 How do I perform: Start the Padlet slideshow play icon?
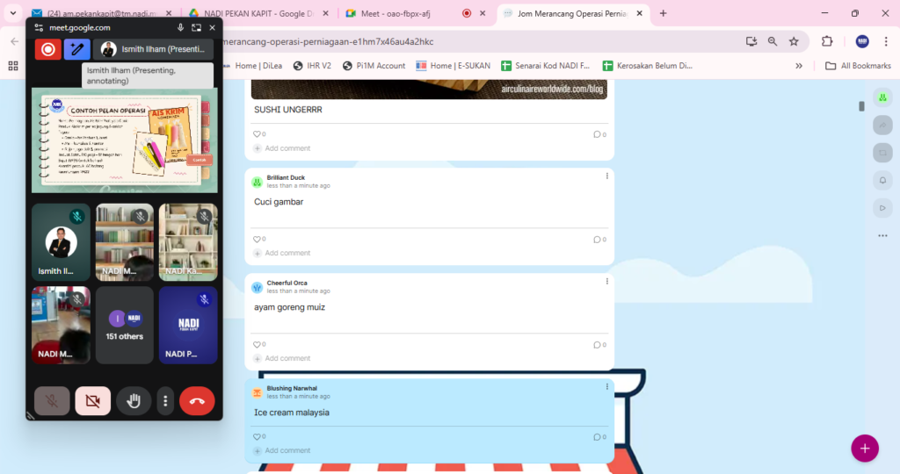(x=882, y=208)
